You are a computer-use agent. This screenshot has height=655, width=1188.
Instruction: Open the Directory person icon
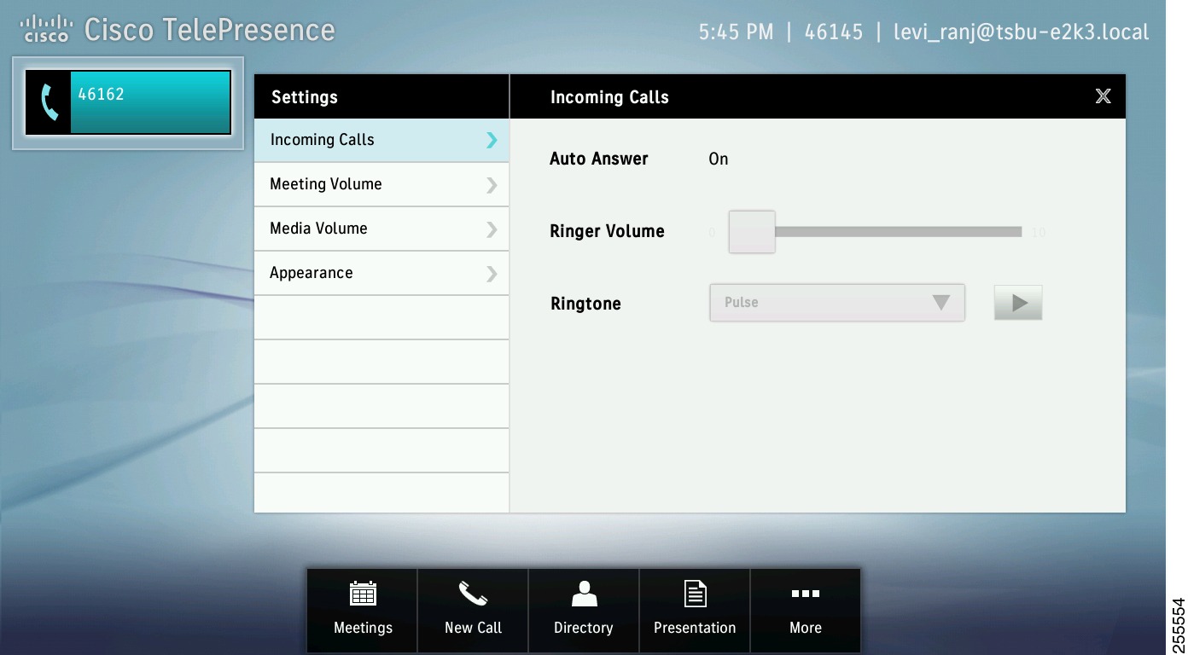tap(584, 594)
